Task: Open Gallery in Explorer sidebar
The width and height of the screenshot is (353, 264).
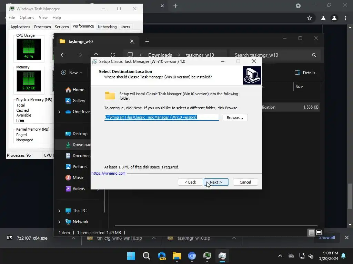Action: pyautogui.click(x=75, y=101)
